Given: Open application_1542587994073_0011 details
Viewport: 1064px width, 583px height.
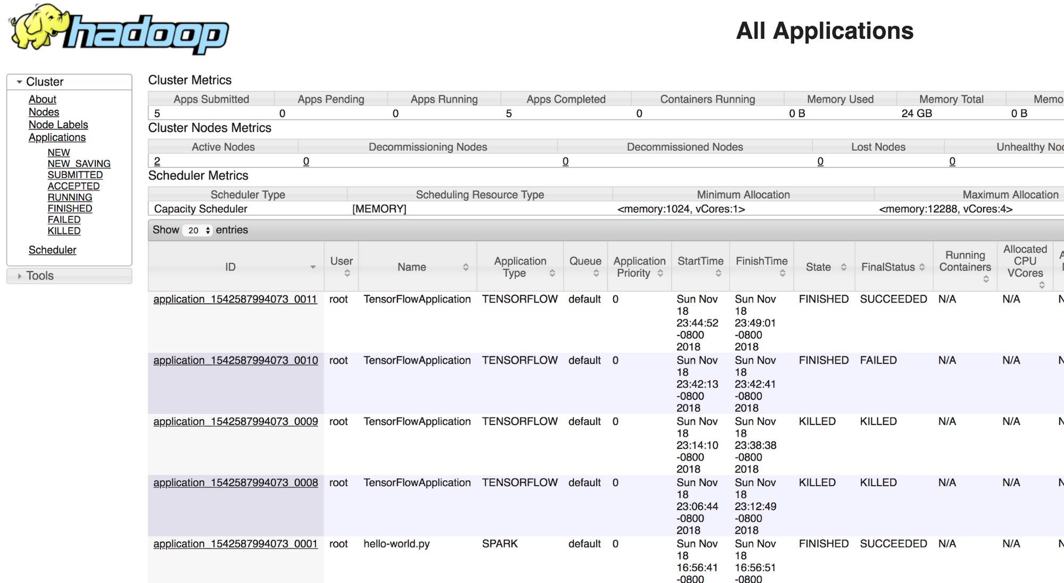Looking at the screenshot, I should tap(236, 299).
